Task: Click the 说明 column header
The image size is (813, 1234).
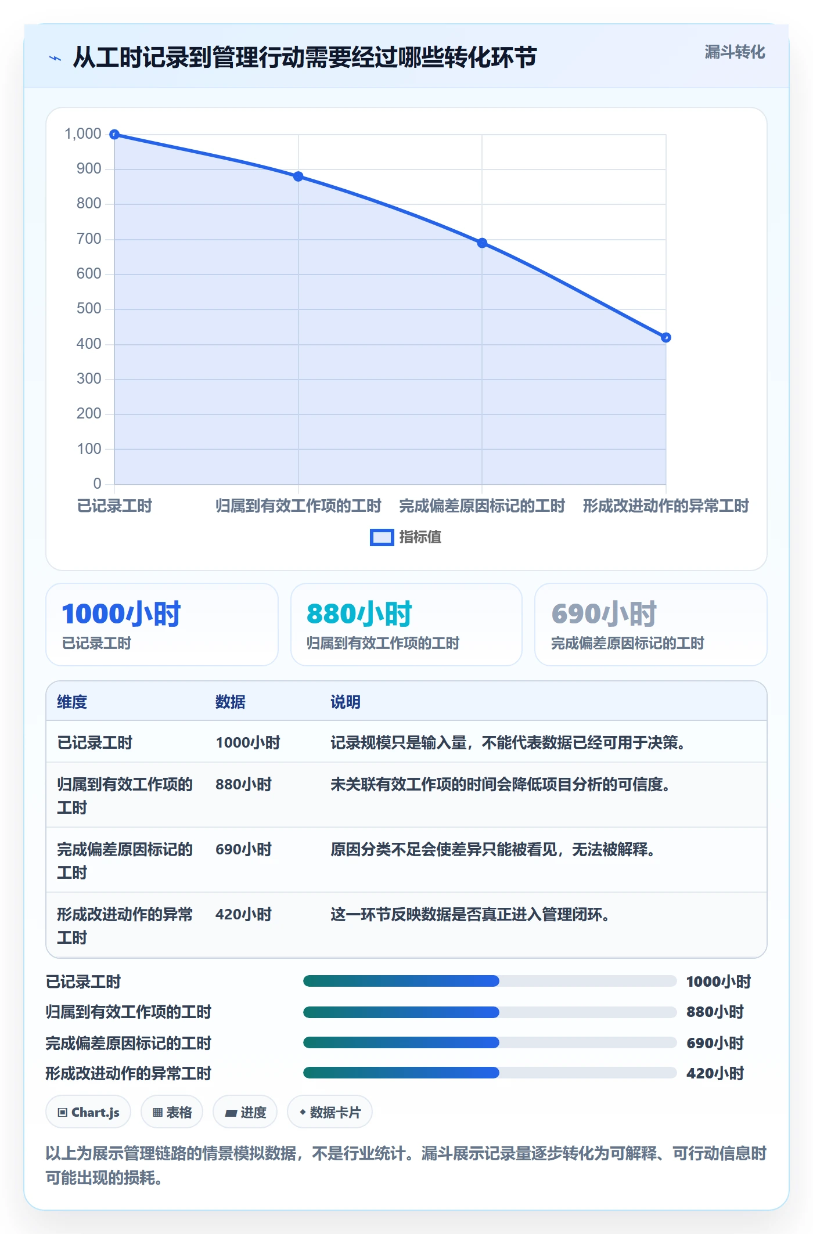Action: click(346, 702)
